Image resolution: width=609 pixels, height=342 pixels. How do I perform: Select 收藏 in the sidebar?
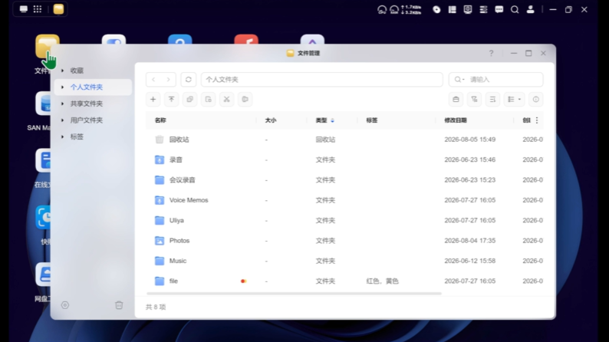point(77,71)
